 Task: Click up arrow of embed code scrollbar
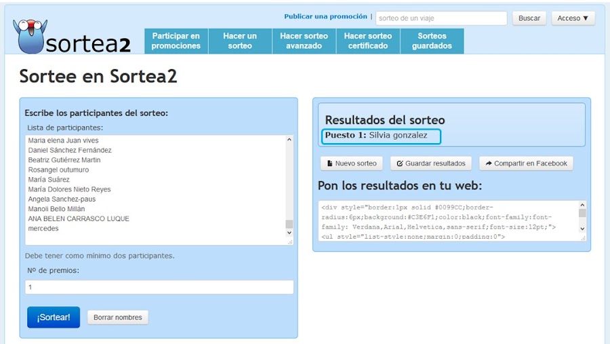click(582, 205)
